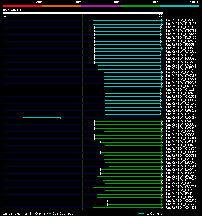The height and width of the screenshot is (216, 202).
Task: Open UniRef100_A0EM48 hit
Action: coord(181,142)
